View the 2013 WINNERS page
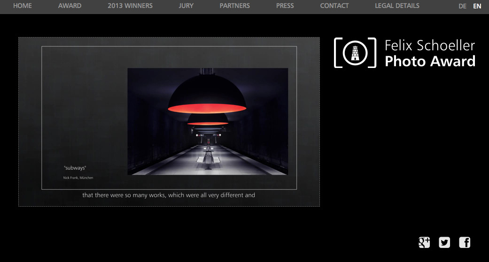This screenshot has width=489, height=262. [130, 6]
